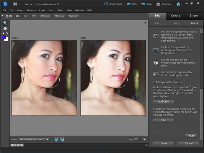Click the Home house icon

[x=178, y=4]
